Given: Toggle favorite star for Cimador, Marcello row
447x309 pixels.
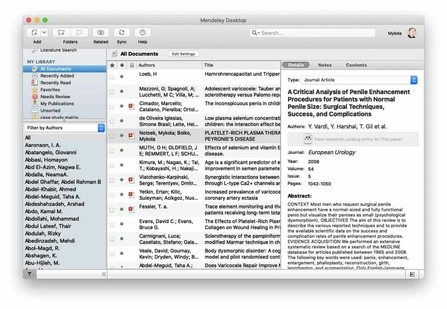Looking at the screenshot, I should coord(112,106).
